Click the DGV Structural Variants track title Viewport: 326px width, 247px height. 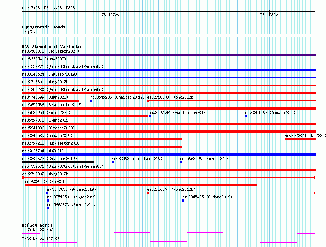[x=51, y=47]
